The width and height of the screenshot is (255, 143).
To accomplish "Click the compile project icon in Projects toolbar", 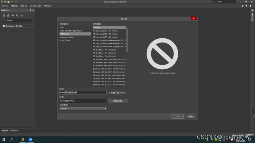I will click(8, 16).
